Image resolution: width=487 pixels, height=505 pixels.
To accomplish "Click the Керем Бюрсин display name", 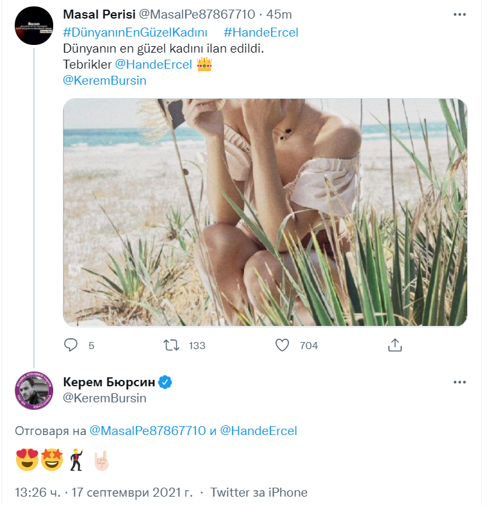I will [x=109, y=382].
